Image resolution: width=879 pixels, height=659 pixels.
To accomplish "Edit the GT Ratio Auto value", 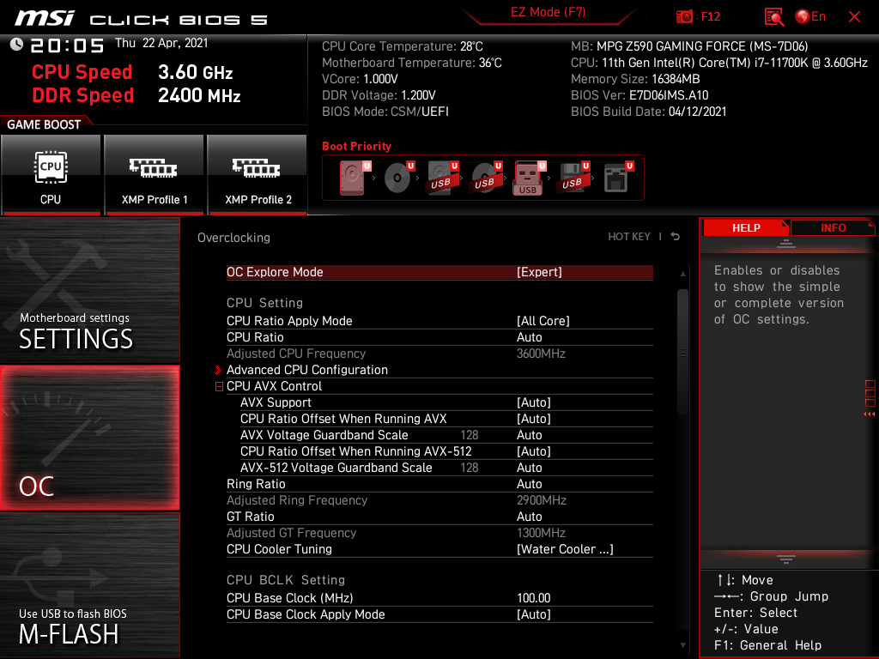I will click(x=439, y=517).
